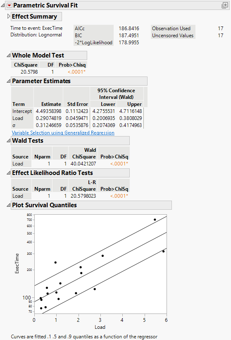Viewport: 231px width, 340px height.
Task: Open the red triangle Parametric Survival Fit menu
Action: tap(10, 5)
